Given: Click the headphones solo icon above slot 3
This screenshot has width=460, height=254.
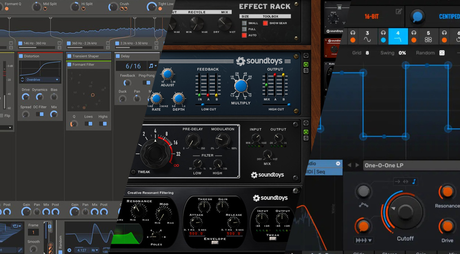Looking at the screenshot, I should pos(353,33).
